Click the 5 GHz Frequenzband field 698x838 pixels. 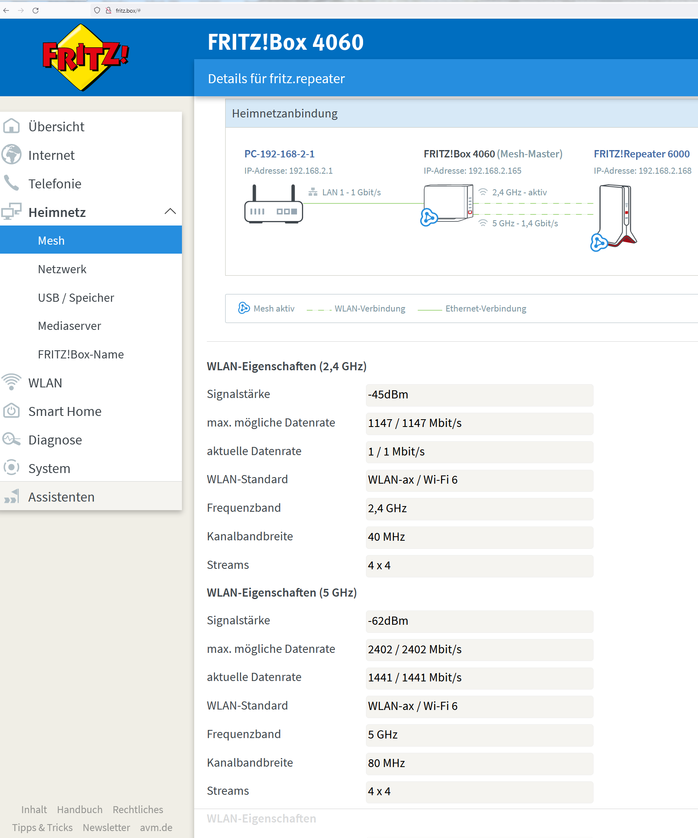(x=479, y=735)
